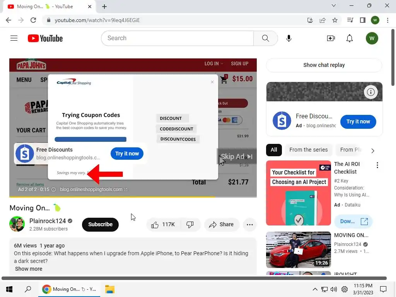Click Try it now in video overlay

tap(127, 154)
